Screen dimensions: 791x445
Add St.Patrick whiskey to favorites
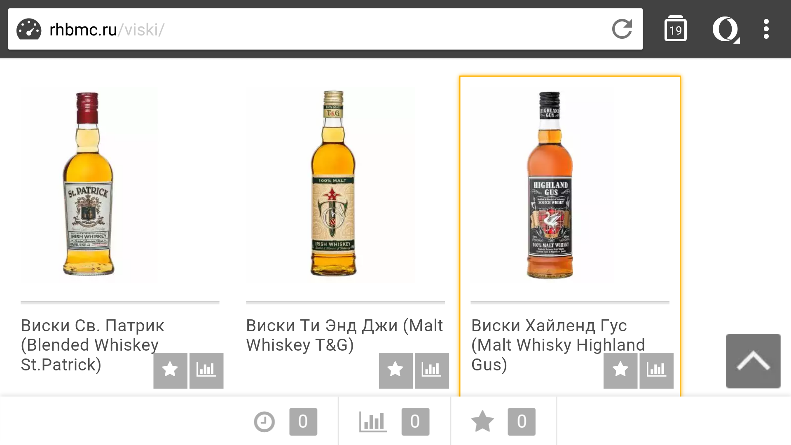coord(170,370)
